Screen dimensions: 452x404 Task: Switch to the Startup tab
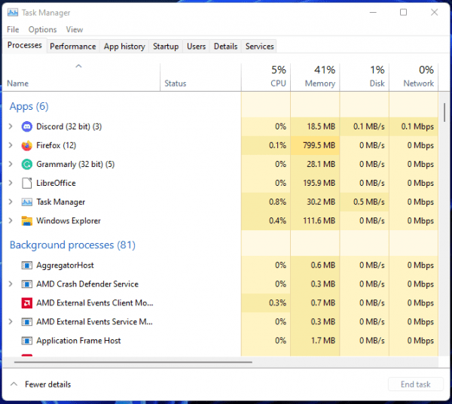click(x=166, y=47)
